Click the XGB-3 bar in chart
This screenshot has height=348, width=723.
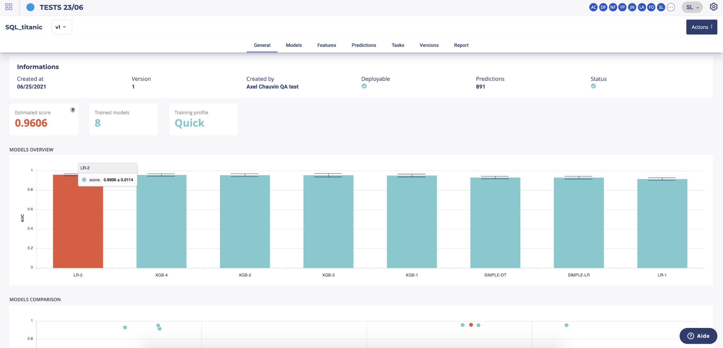[x=328, y=222]
